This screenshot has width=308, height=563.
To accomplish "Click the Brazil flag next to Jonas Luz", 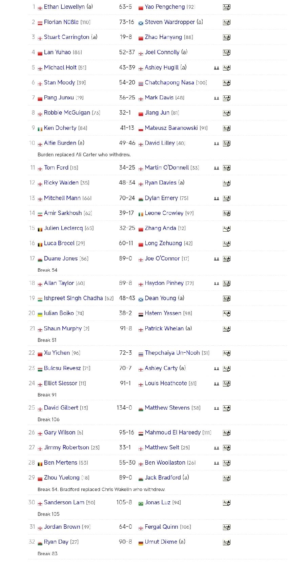I will 141,503.
